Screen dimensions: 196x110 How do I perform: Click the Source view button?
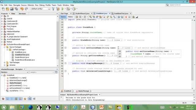click(63, 17)
